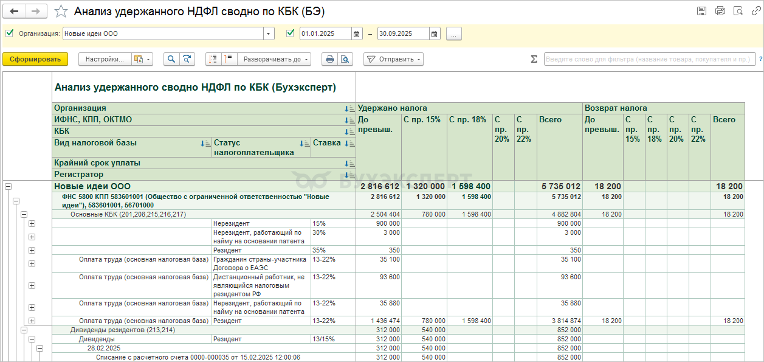Open print preview with magnifier page icon
The image size is (764, 362).
(x=345, y=59)
